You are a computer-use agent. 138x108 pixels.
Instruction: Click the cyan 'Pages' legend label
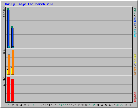(x=135, y=33)
